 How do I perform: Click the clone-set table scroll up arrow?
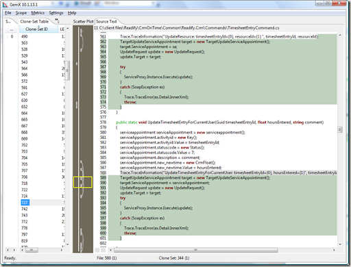click(x=68, y=29)
